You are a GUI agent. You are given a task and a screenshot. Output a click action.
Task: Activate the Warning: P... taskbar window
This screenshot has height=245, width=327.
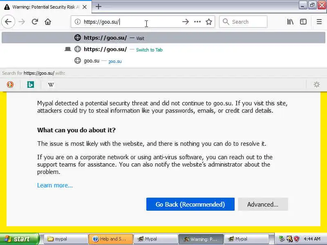(201, 239)
